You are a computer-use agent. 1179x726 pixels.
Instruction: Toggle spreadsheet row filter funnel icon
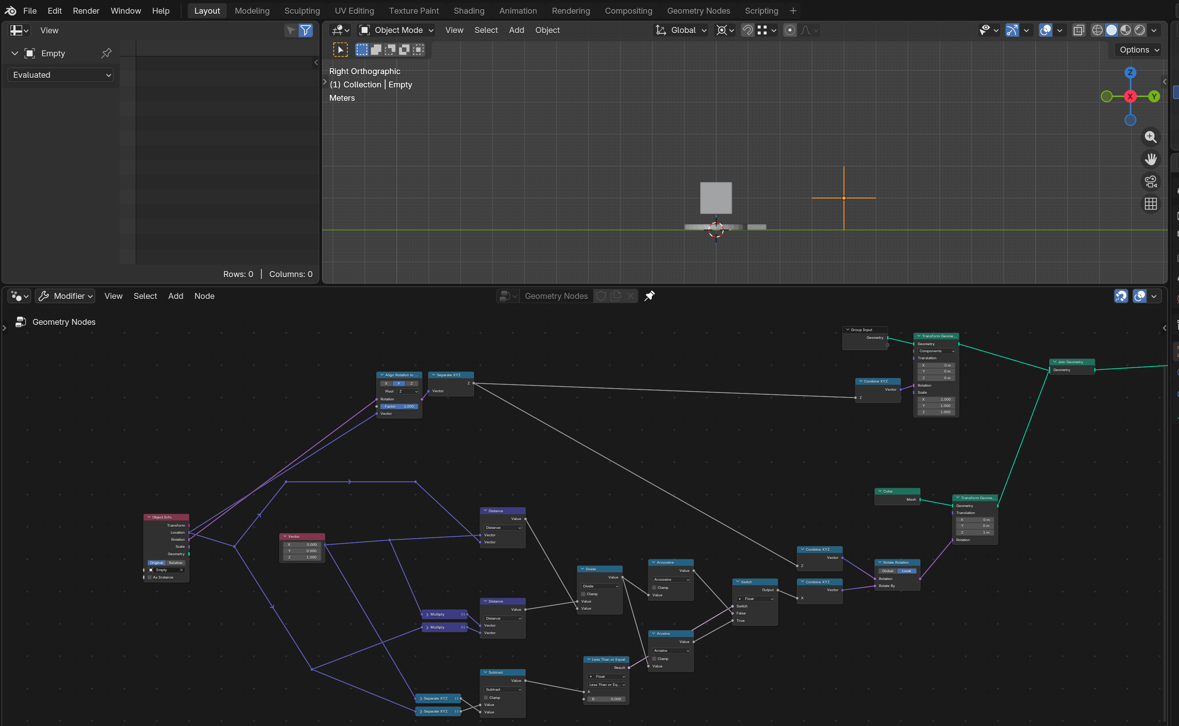[x=305, y=30]
